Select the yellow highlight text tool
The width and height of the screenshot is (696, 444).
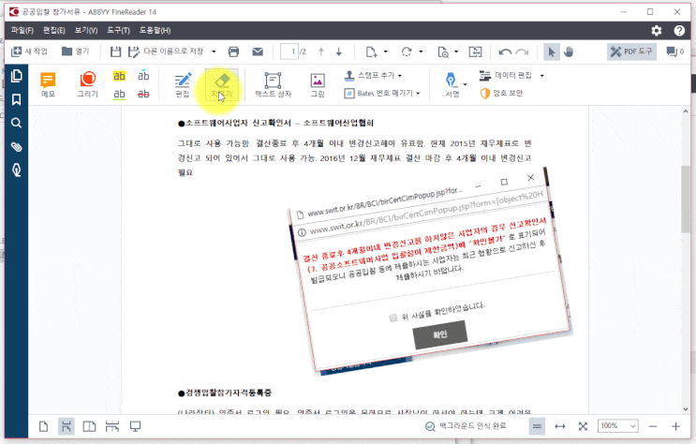click(x=119, y=76)
